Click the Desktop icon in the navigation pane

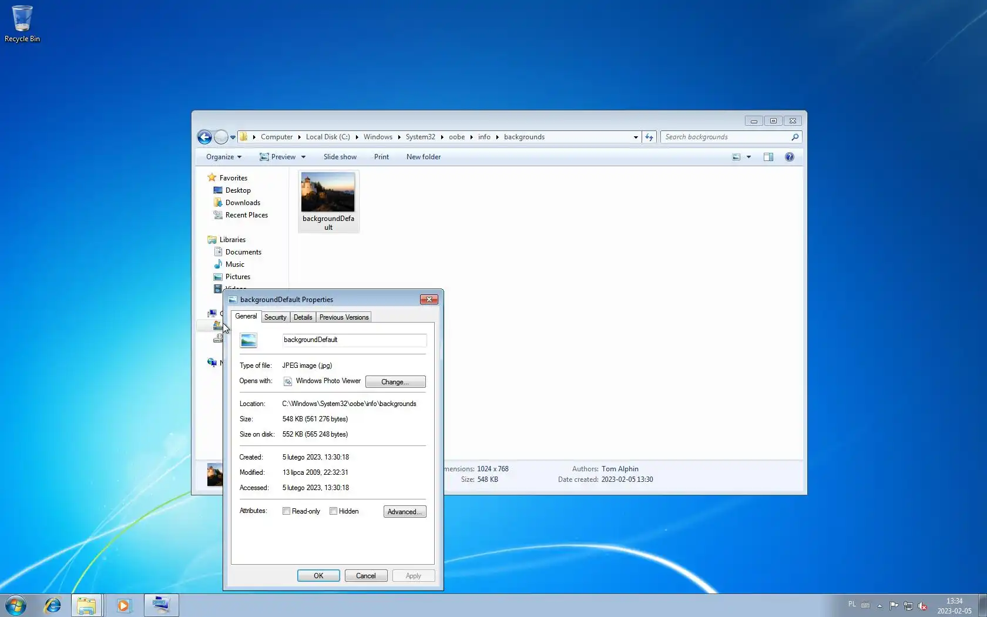click(218, 190)
